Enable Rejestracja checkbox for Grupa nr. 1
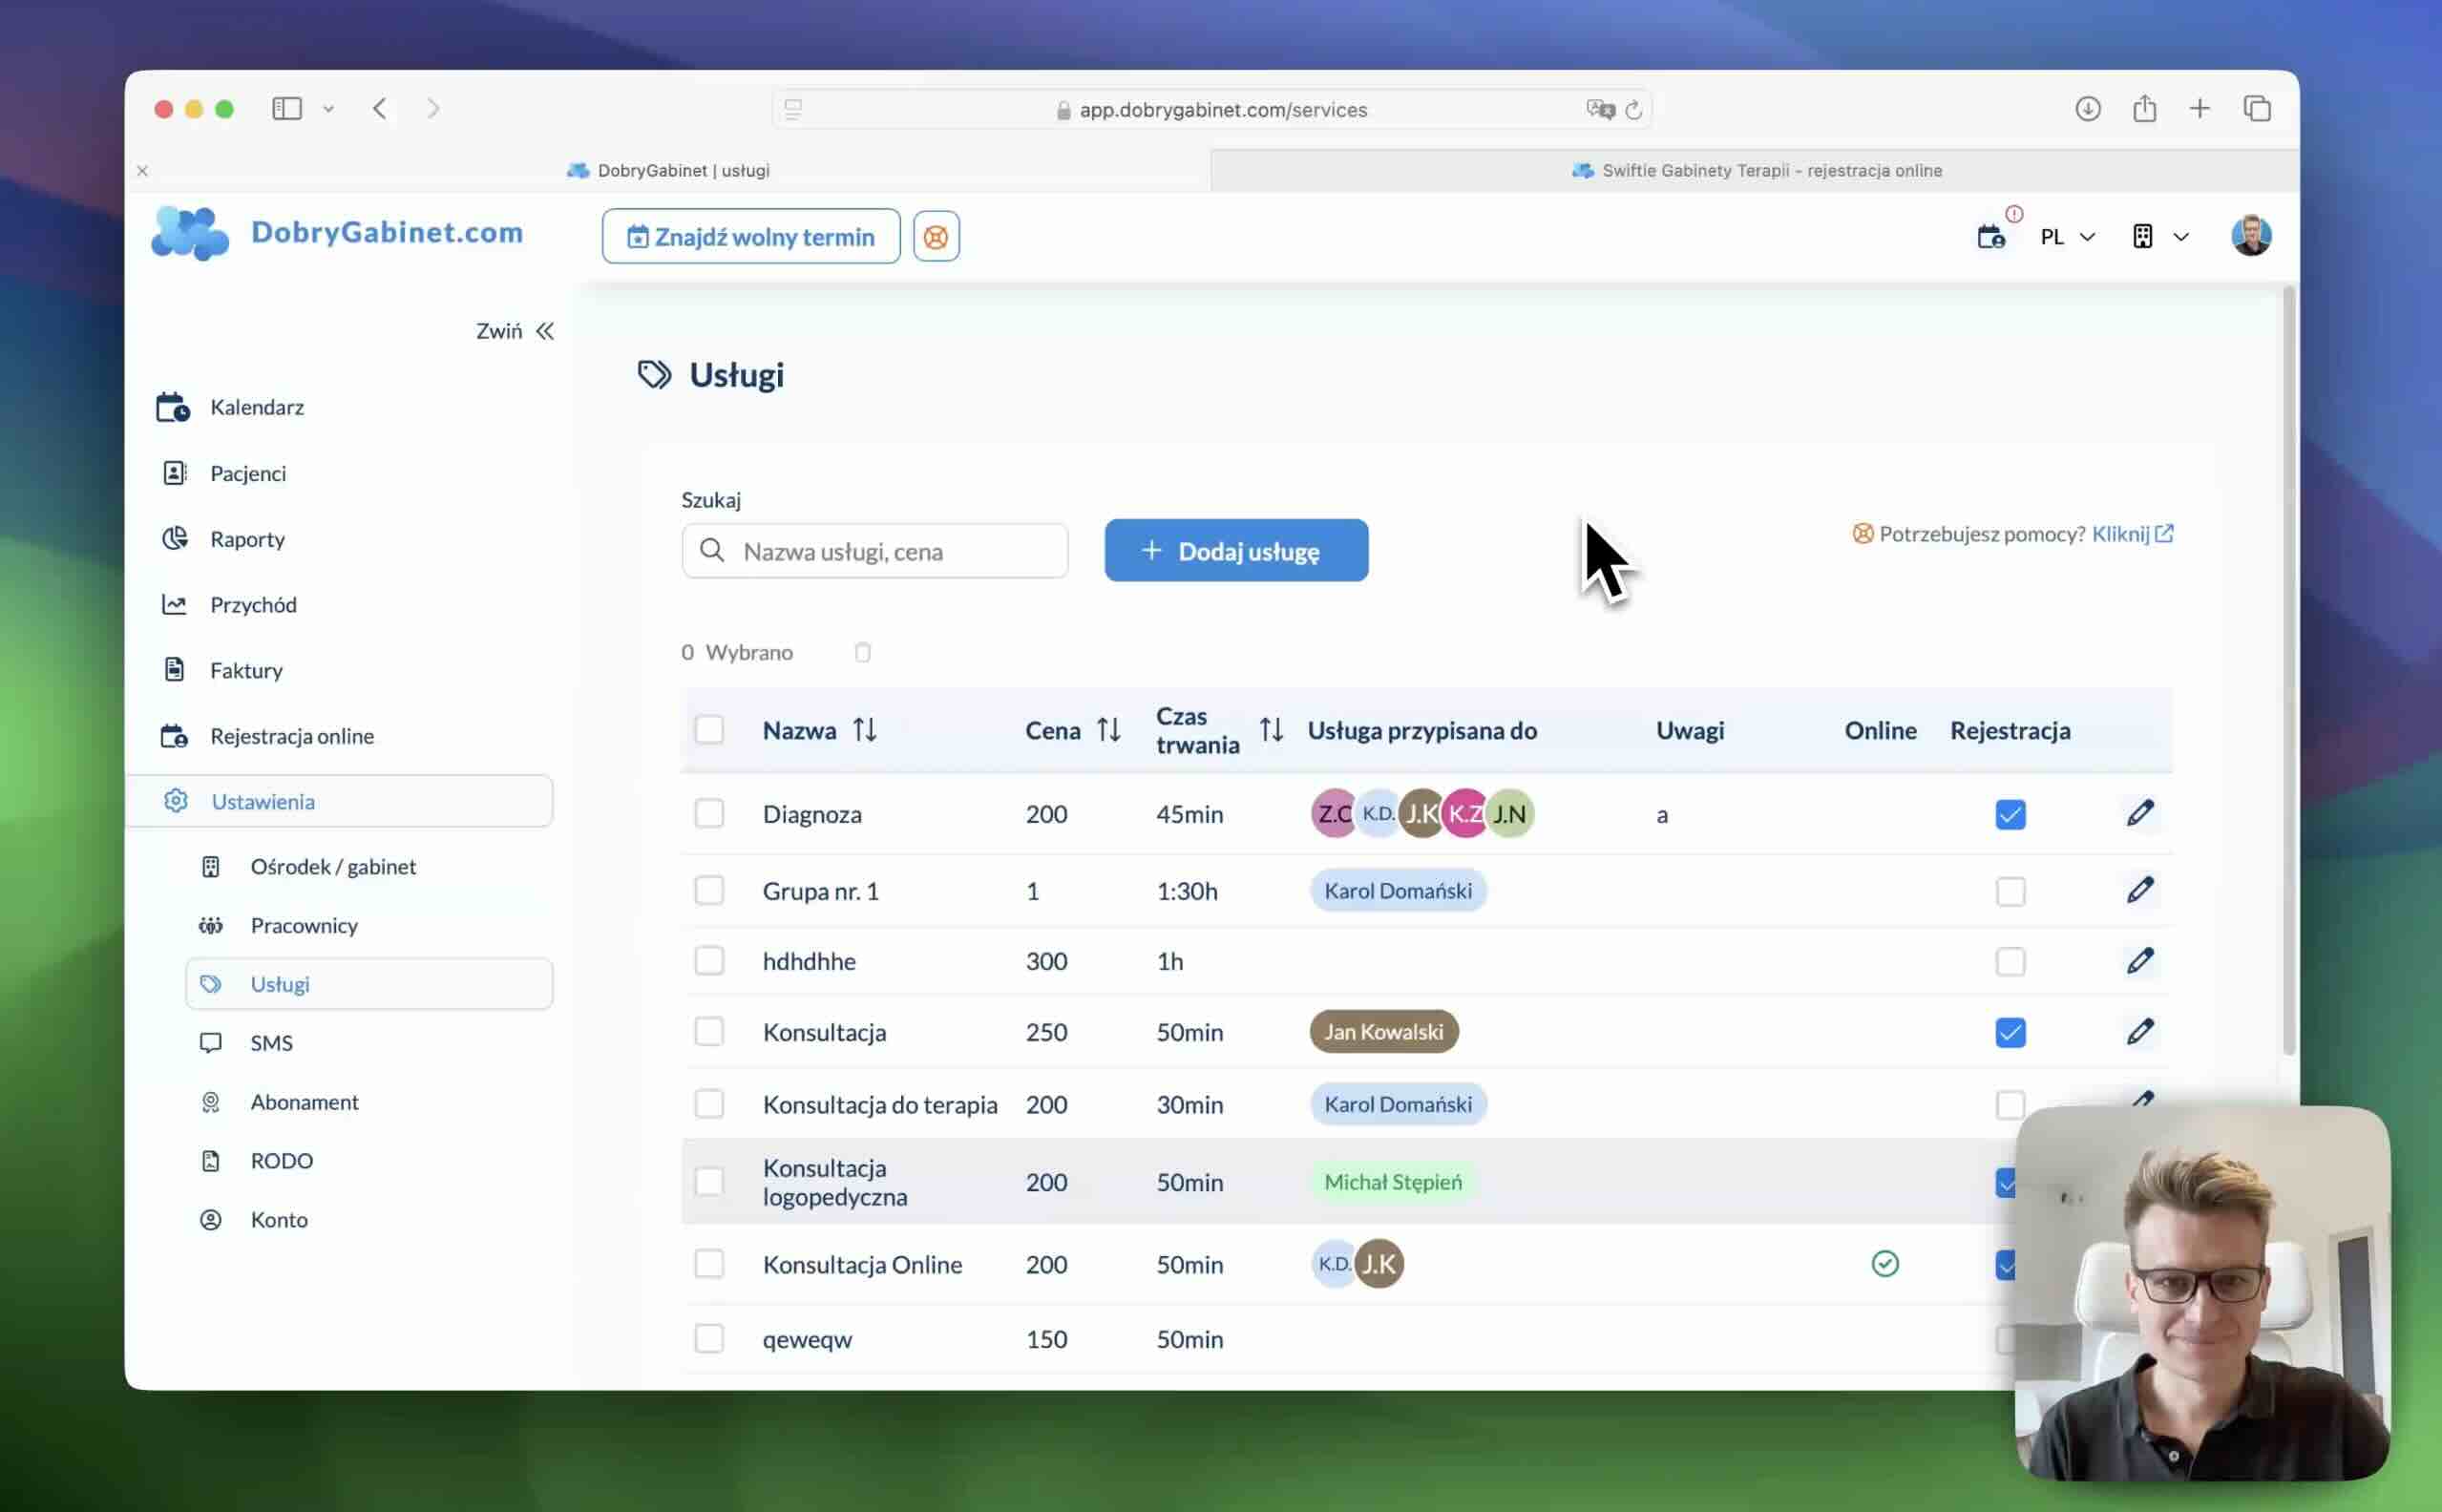 (2010, 891)
